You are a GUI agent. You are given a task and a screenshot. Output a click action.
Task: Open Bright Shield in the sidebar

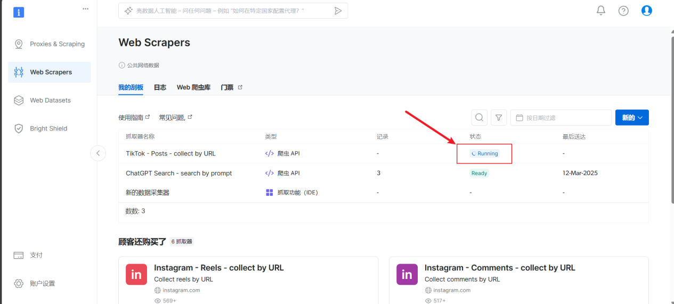coord(50,128)
